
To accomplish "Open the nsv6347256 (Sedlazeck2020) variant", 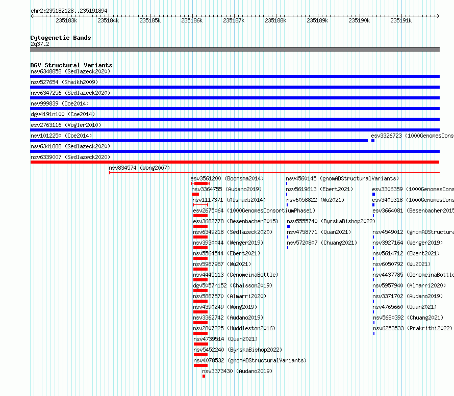I will [70, 93].
